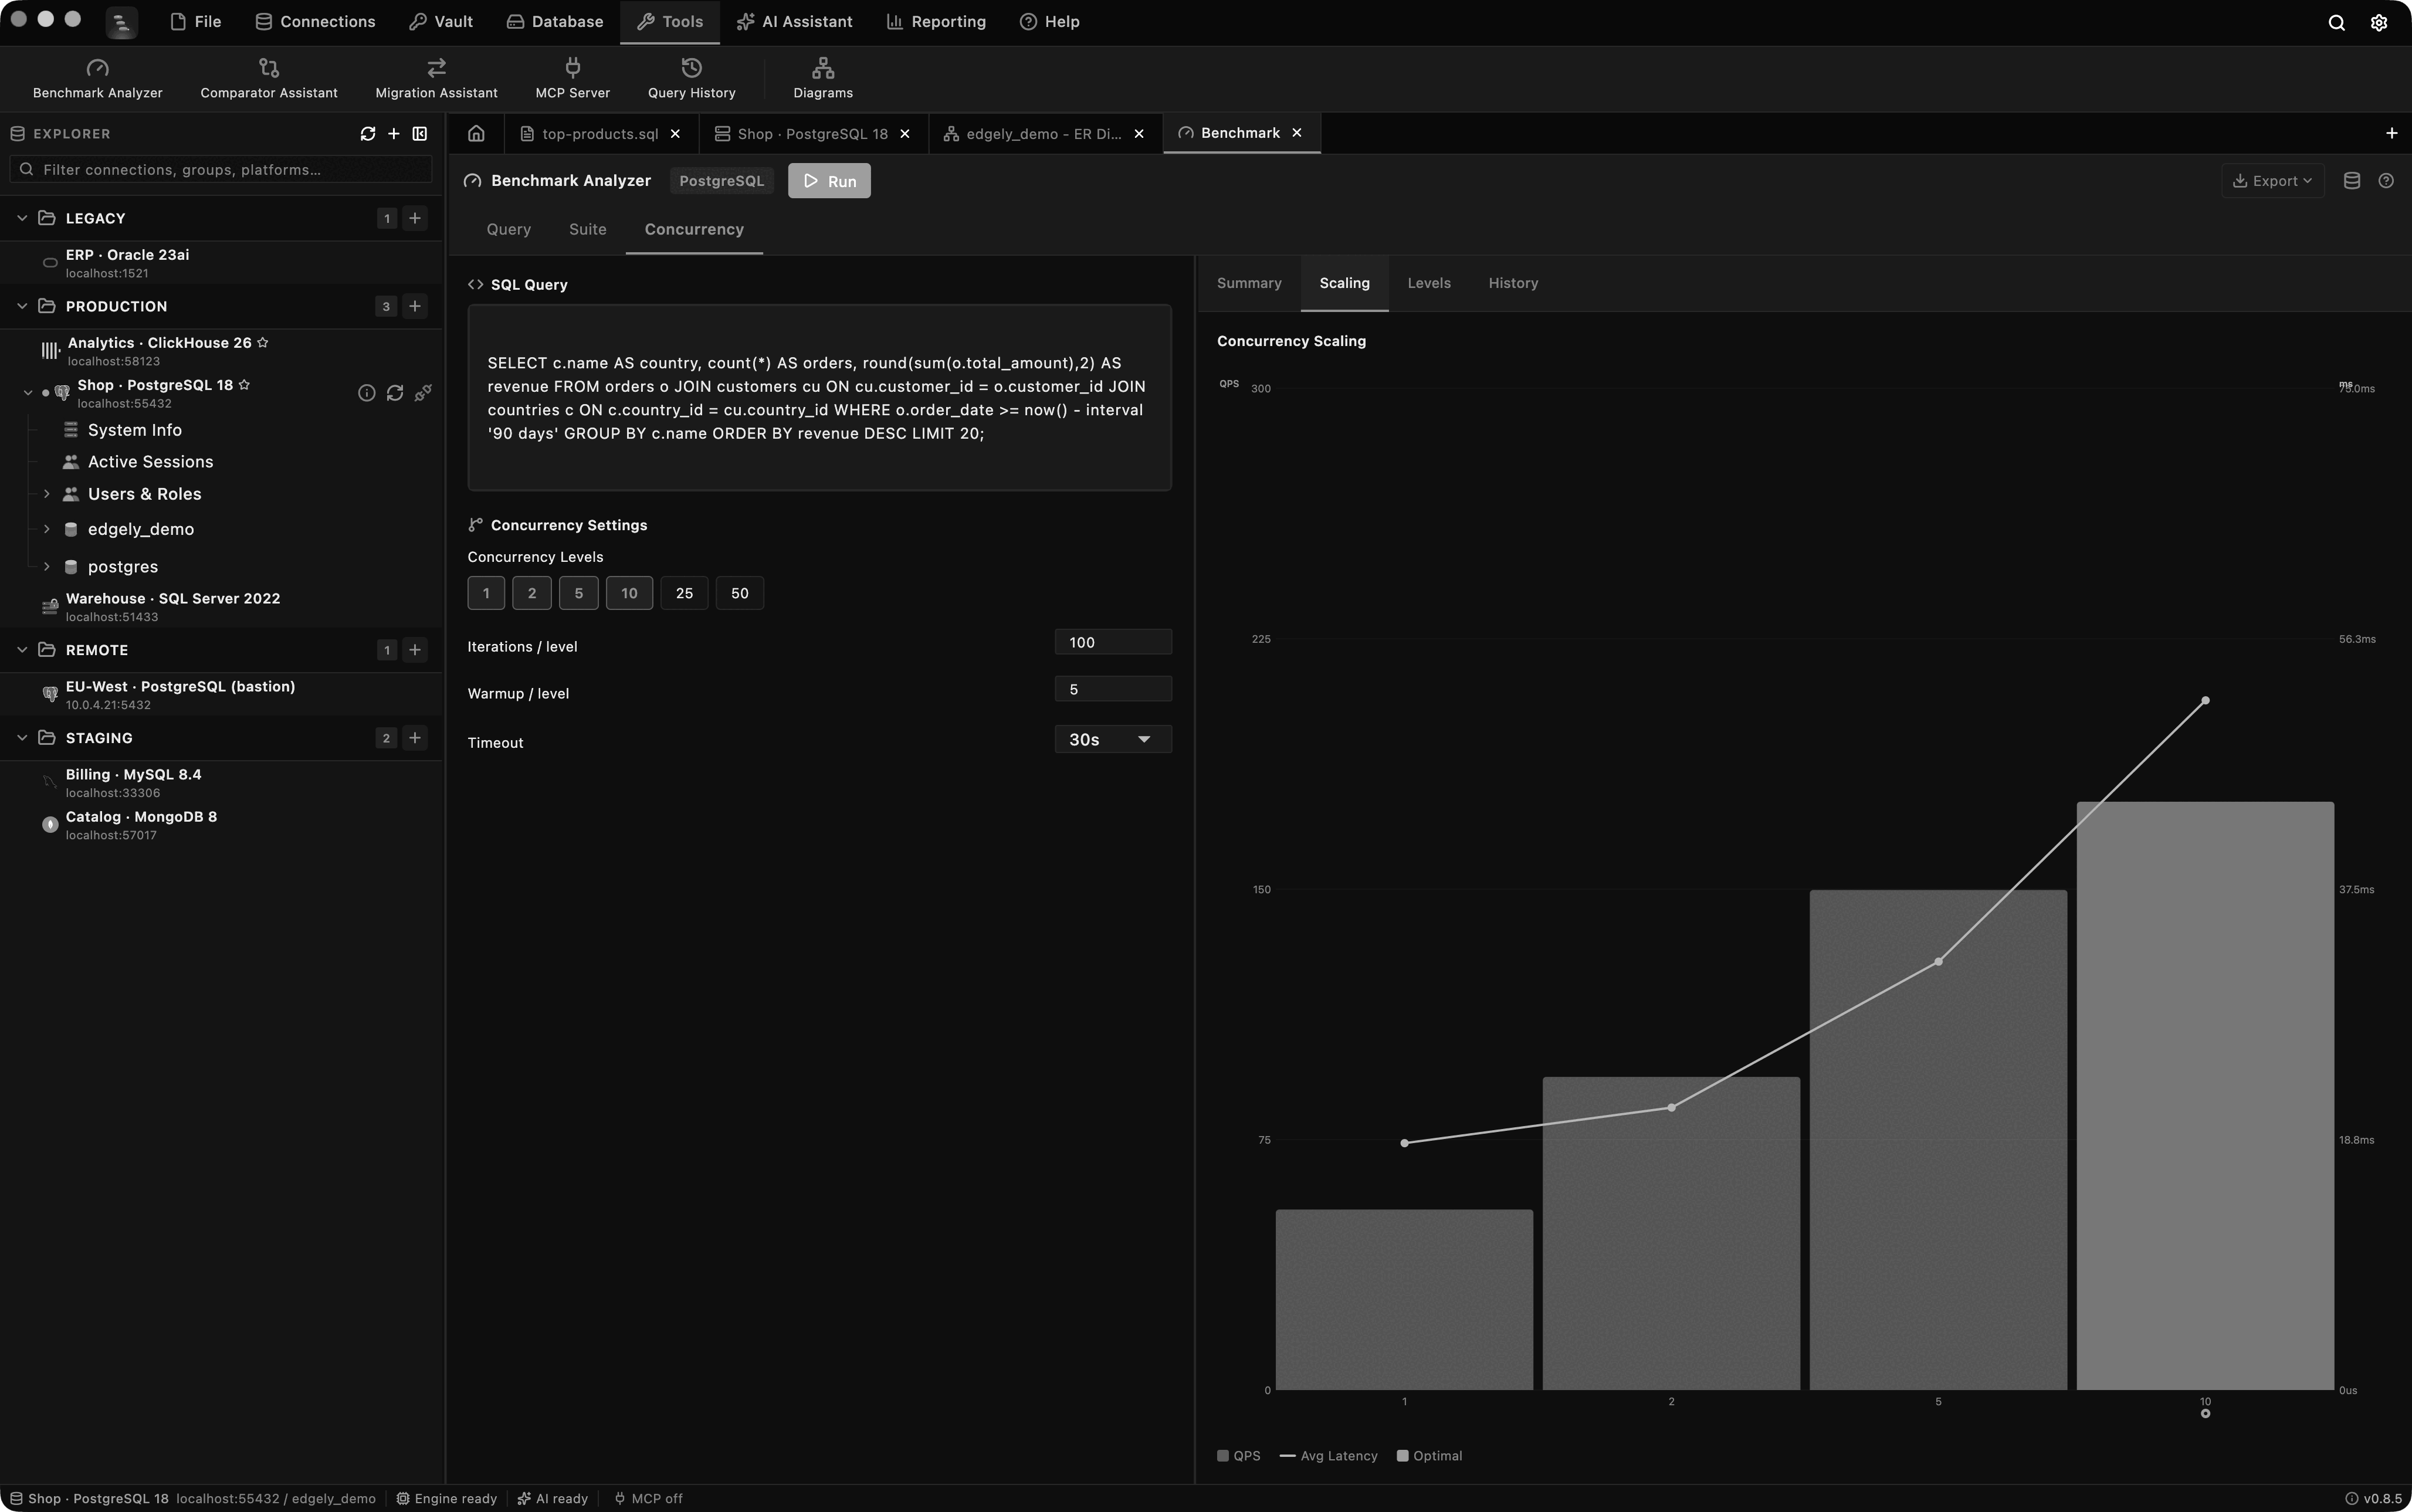Expand the Users & Roles node
The image size is (2412, 1512).
click(x=46, y=494)
